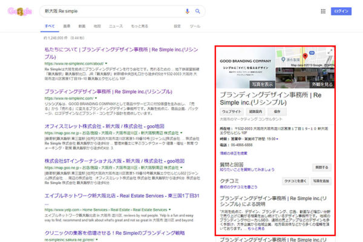
Task: Open result 株式会社STインターナショナル大阪
Action: tap(114, 161)
